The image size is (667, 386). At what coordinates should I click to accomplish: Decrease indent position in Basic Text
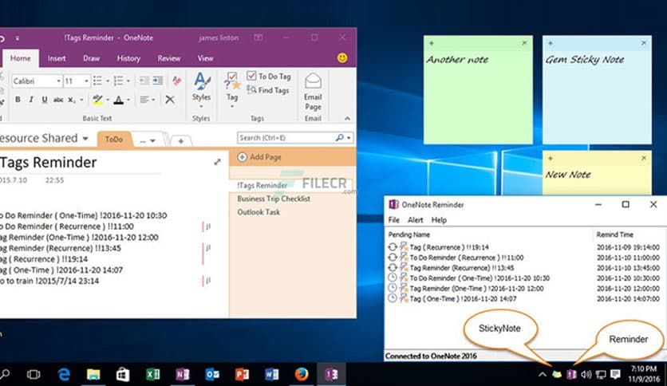click(x=144, y=81)
